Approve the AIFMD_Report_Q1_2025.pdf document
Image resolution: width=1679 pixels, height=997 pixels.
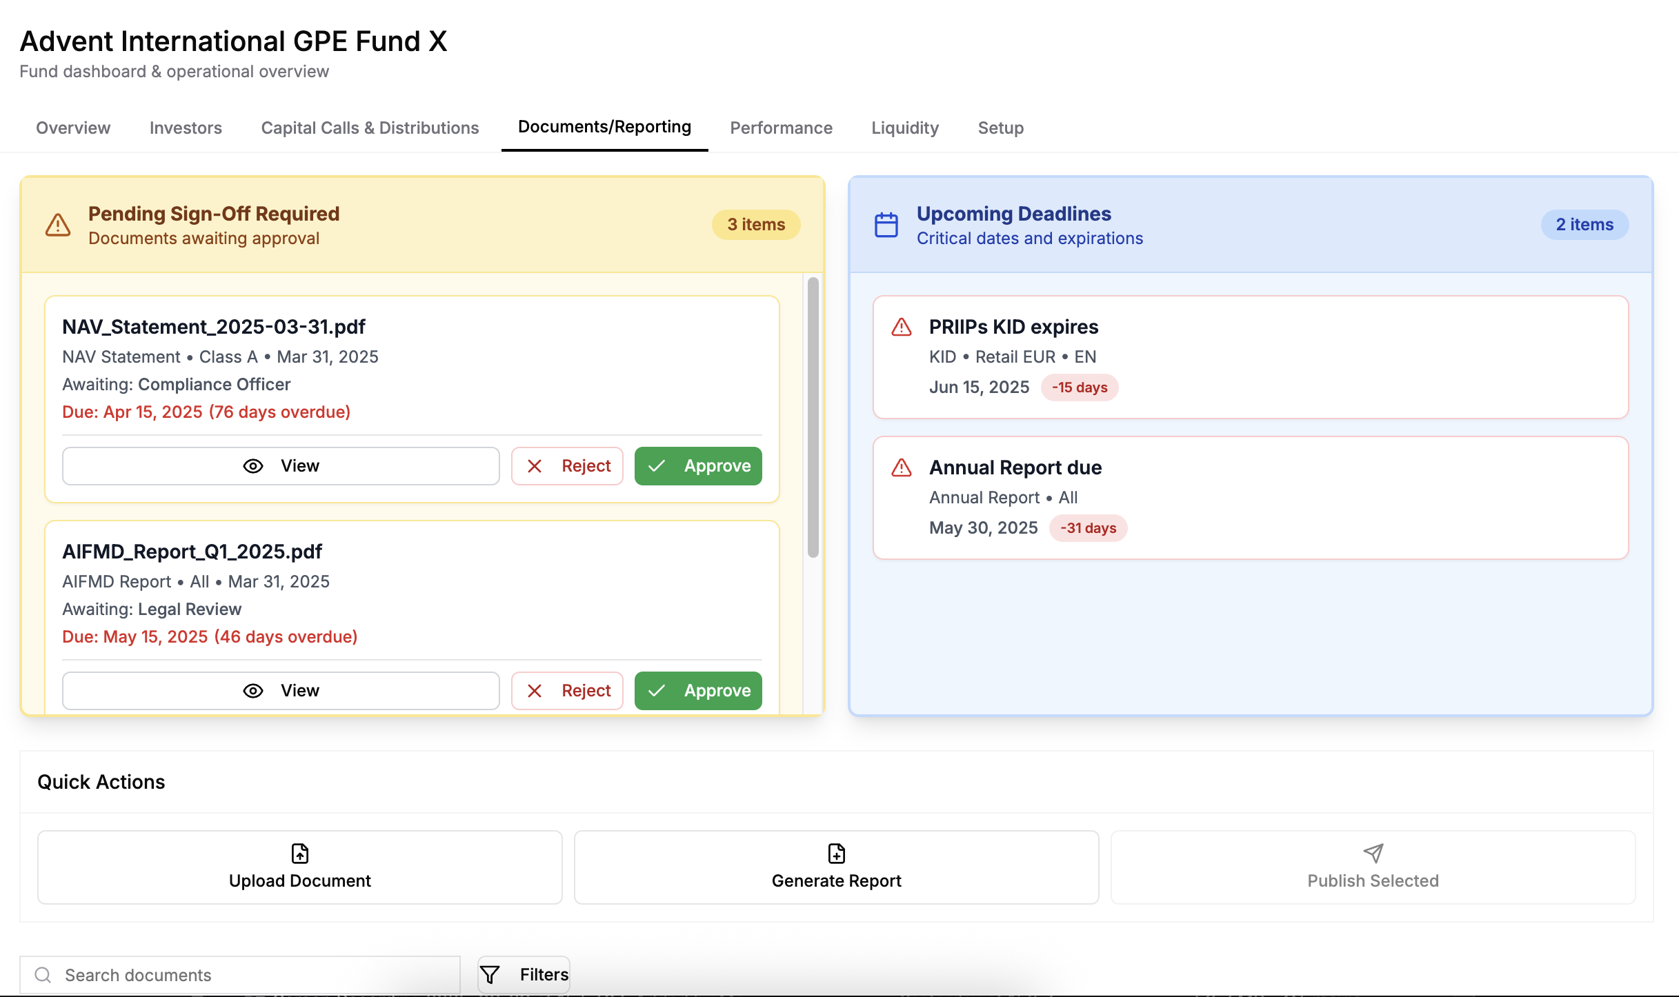point(698,691)
